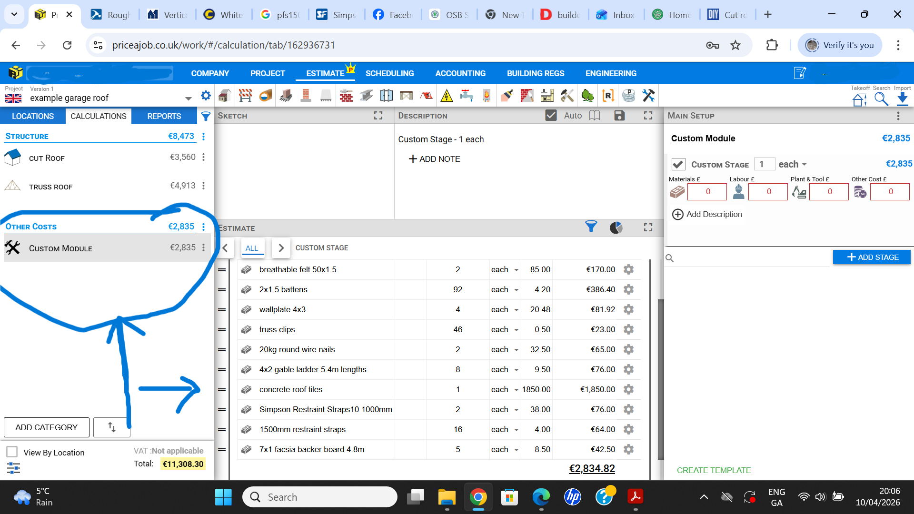Screen dimensions: 914x514
Task: Open the Custom Module options menu
Action: [204, 247]
